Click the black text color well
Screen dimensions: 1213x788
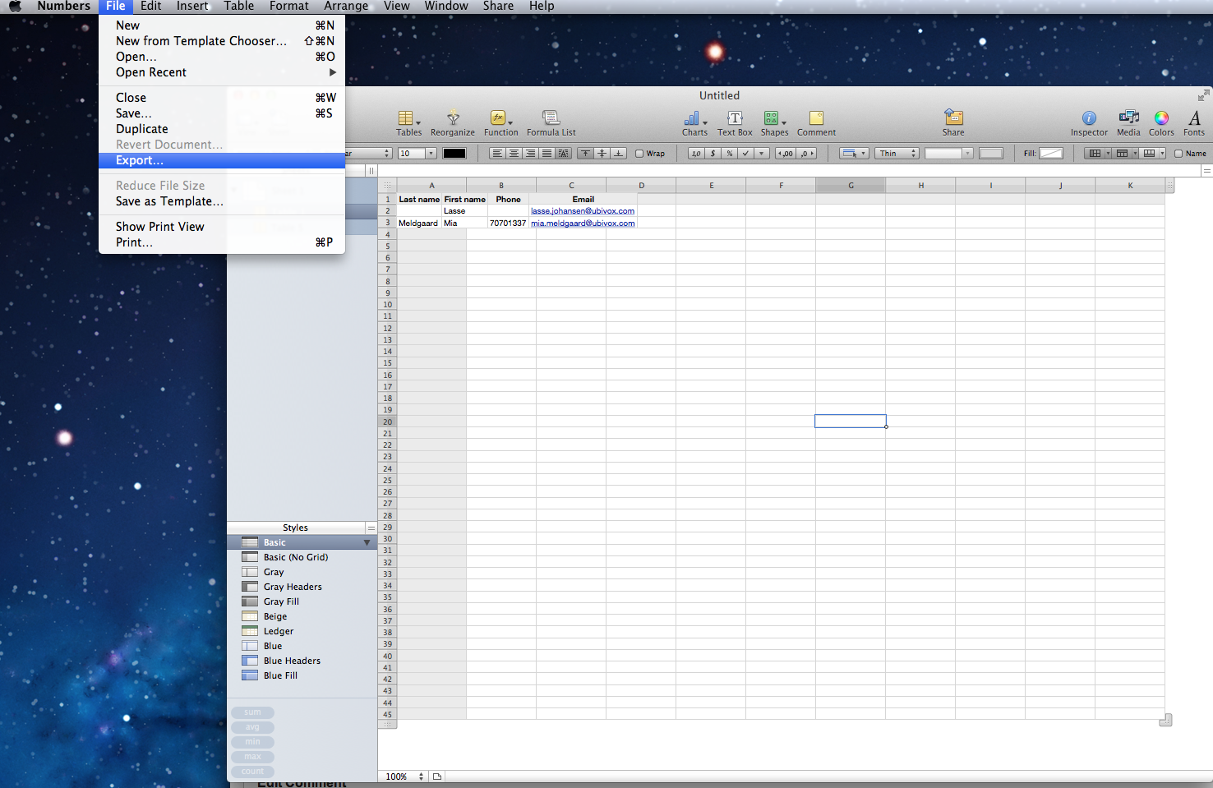pos(454,154)
